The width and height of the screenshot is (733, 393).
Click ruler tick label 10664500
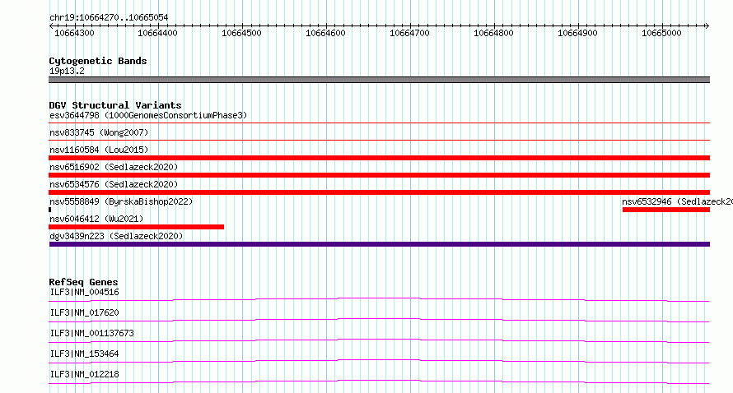[241, 33]
